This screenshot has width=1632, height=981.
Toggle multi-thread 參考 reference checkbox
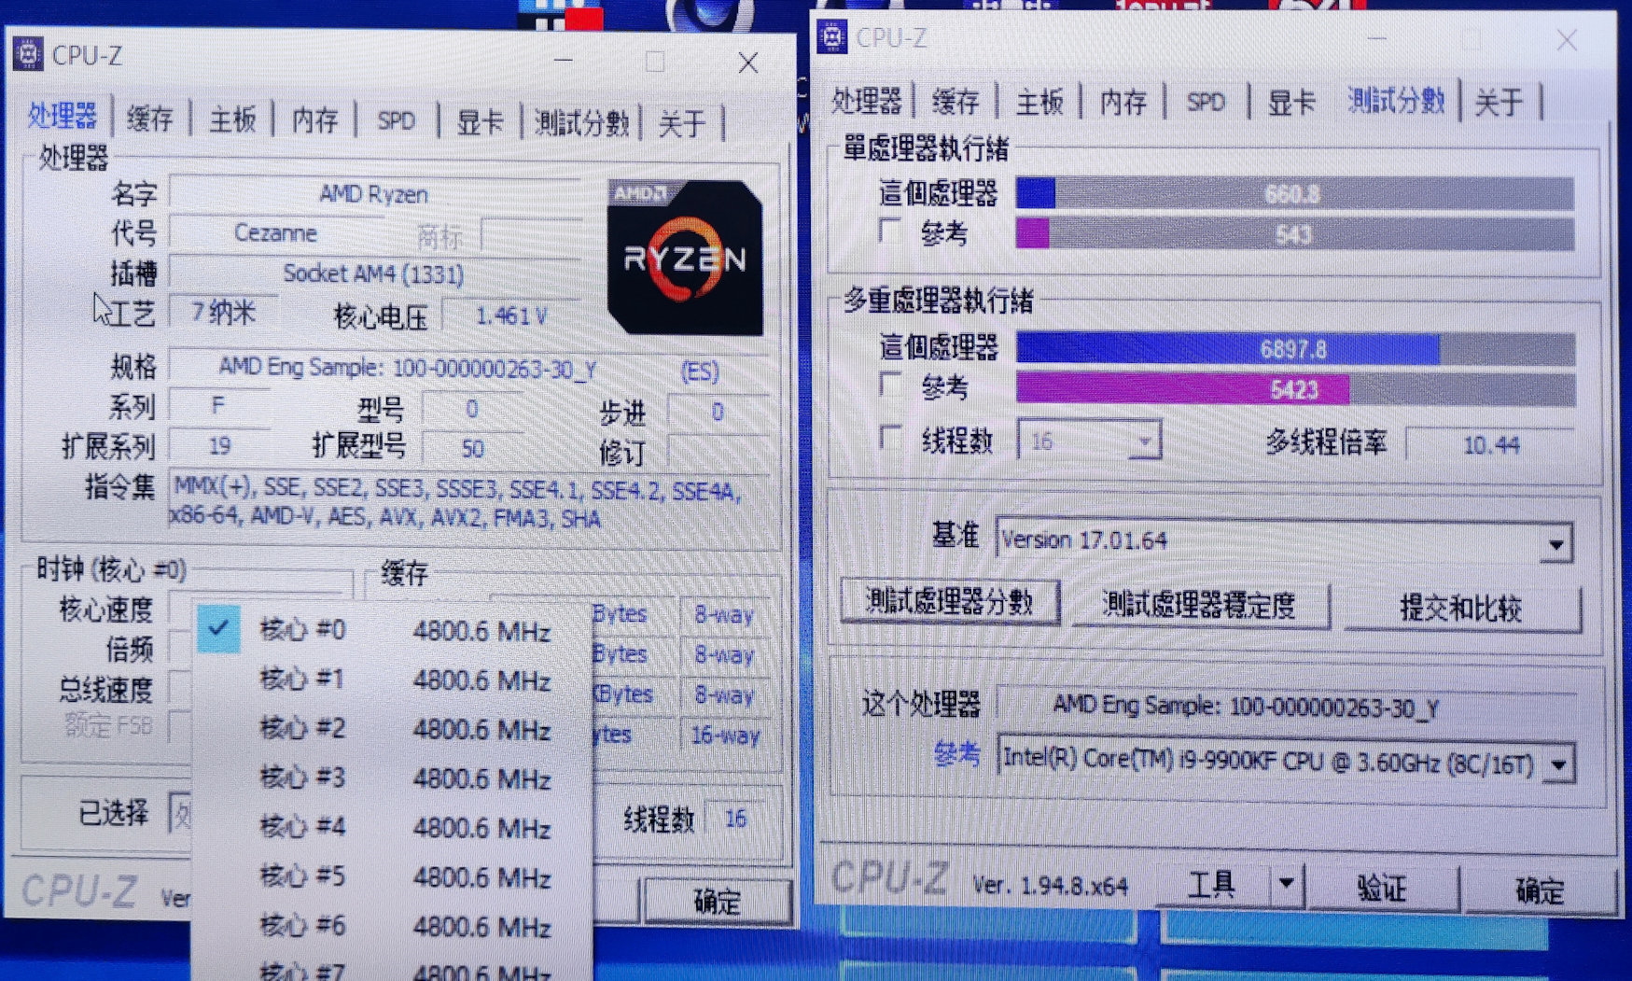click(891, 384)
